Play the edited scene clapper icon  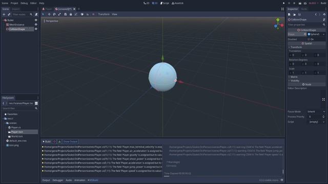pyautogui.click(x=300, y=3)
